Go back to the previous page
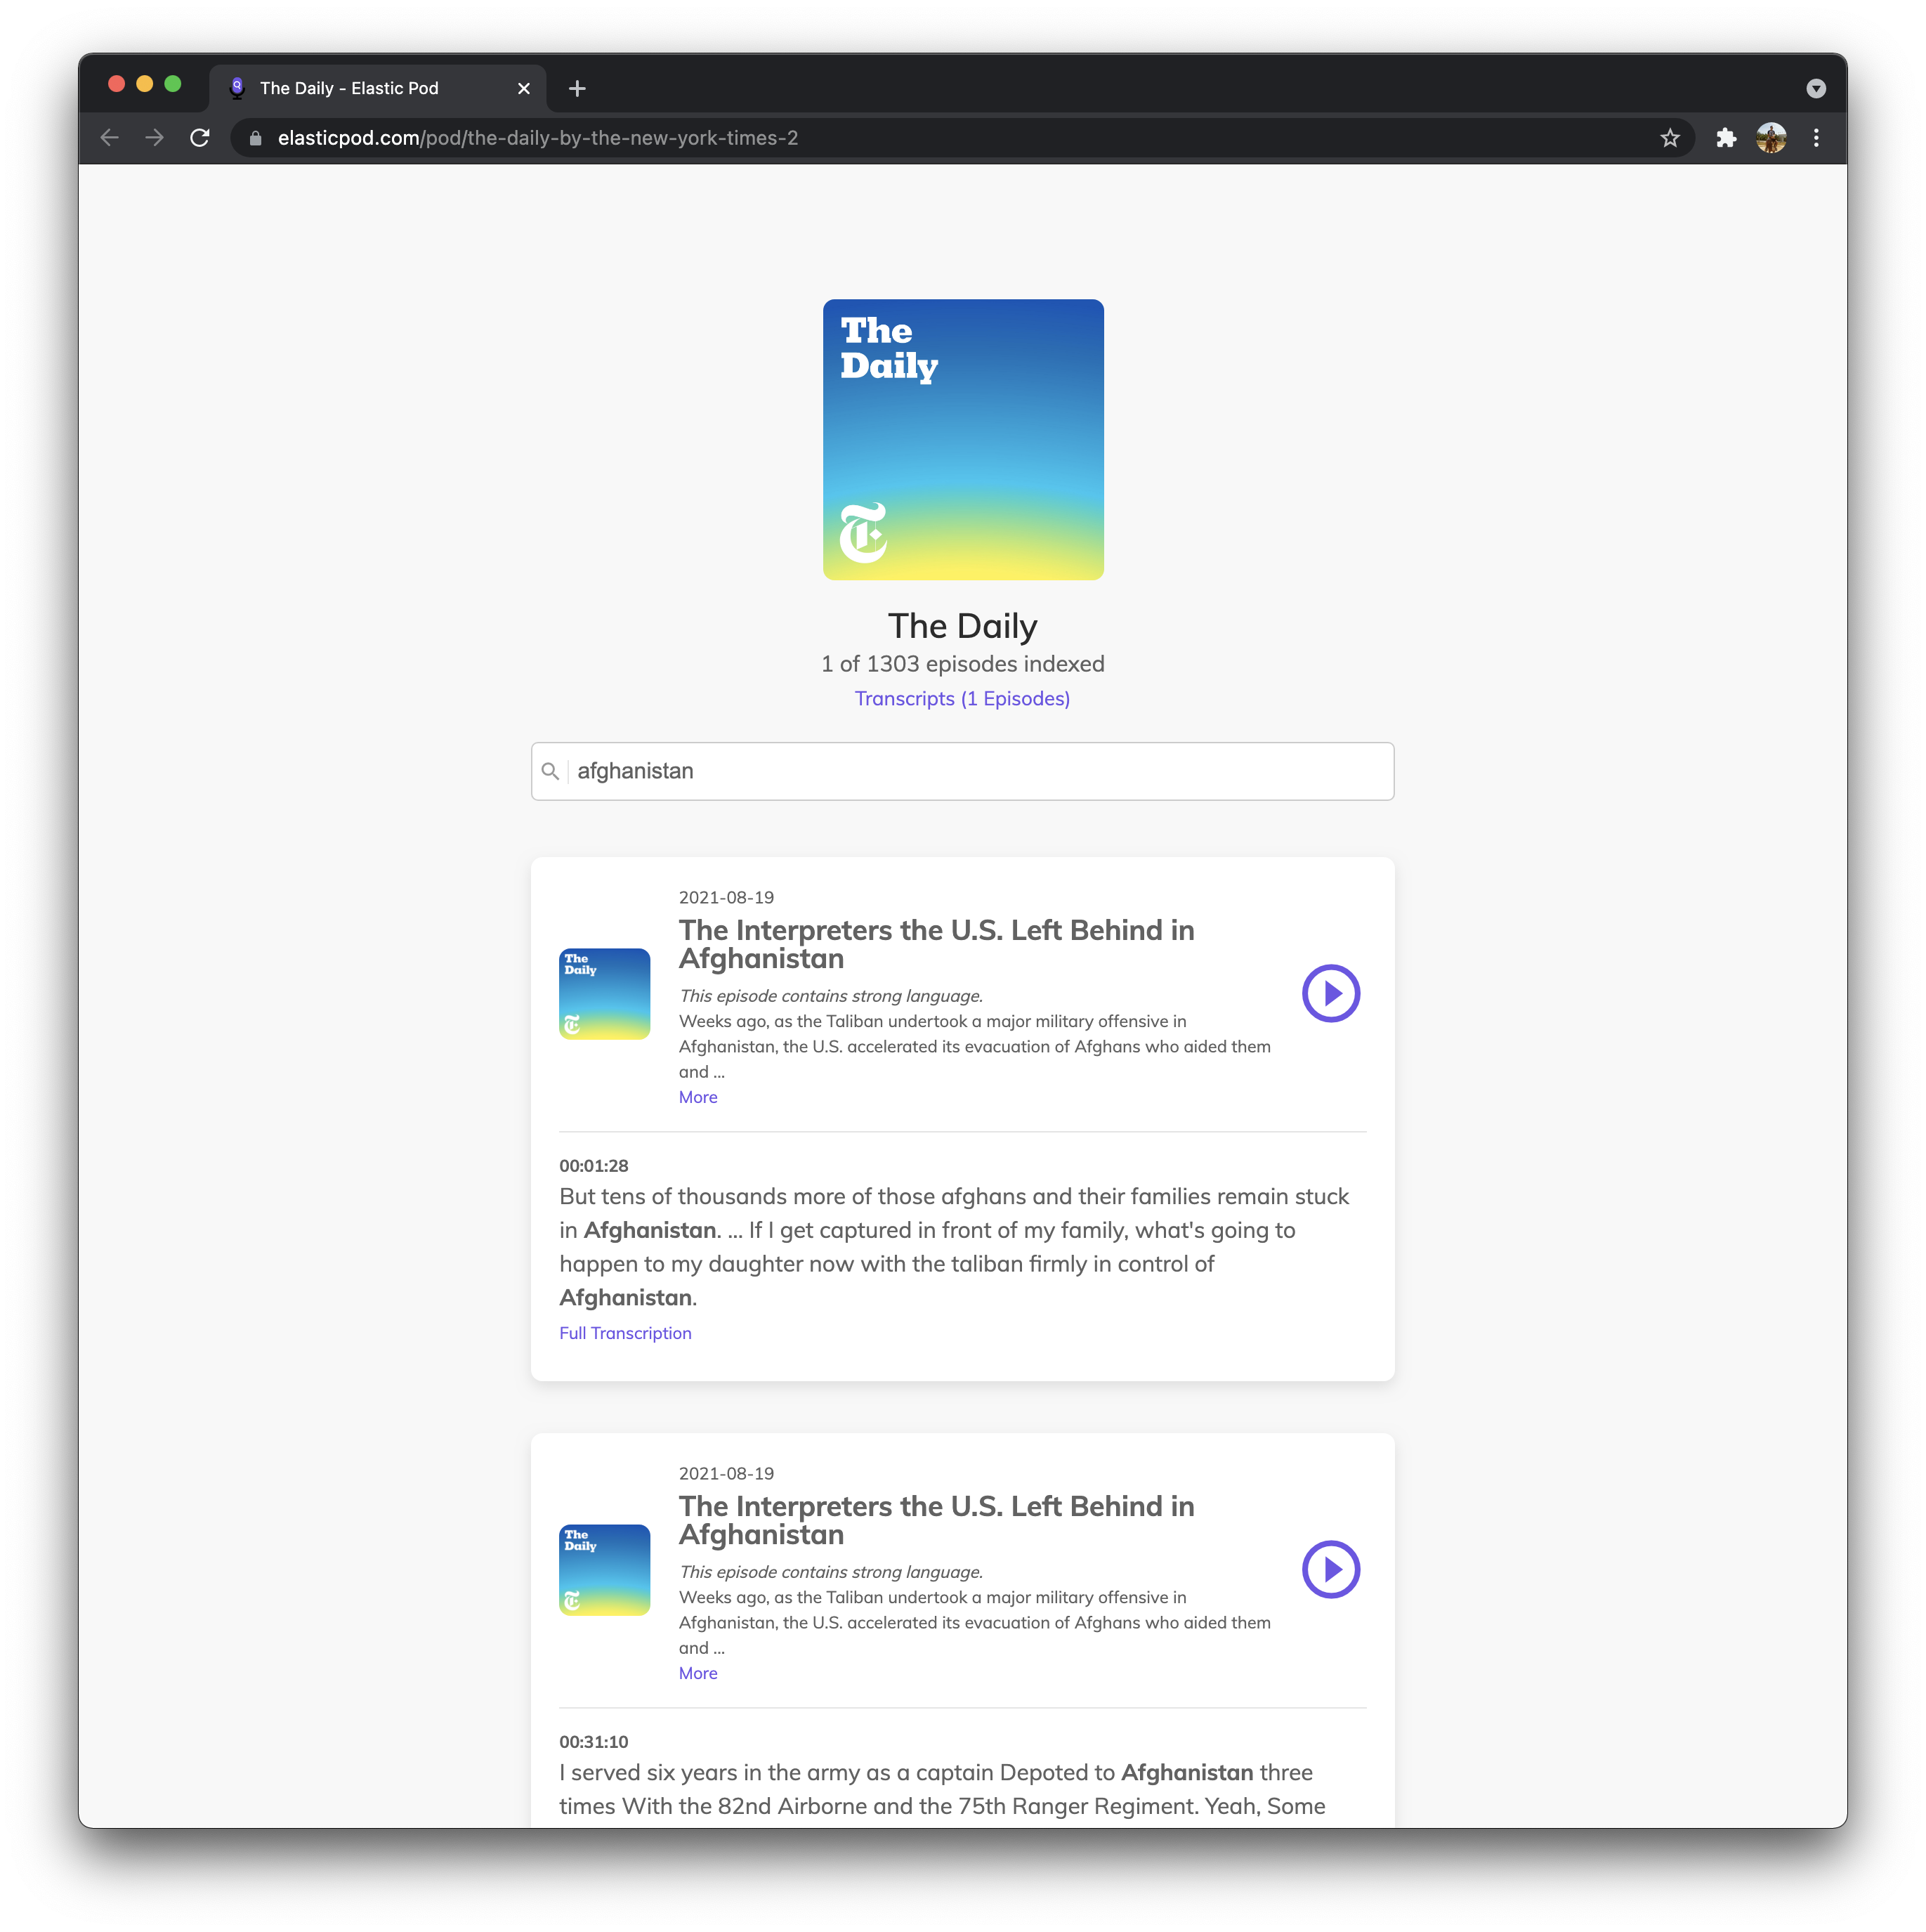The width and height of the screenshot is (1926, 1932). click(110, 138)
